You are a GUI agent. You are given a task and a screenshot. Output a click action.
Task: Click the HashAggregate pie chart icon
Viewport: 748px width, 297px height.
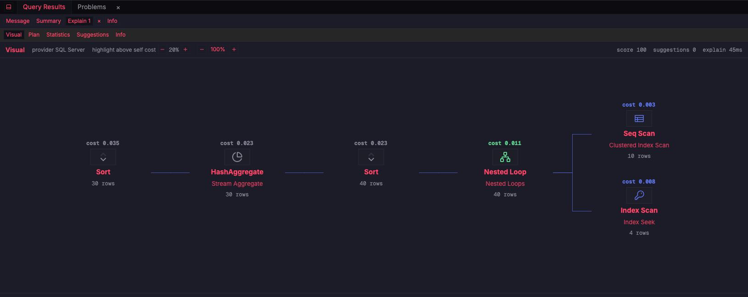(x=237, y=157)
